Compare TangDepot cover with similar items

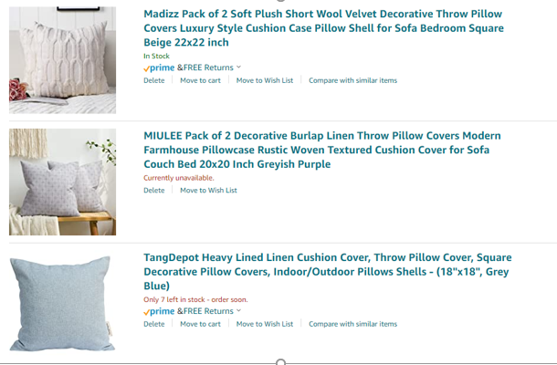352,324
